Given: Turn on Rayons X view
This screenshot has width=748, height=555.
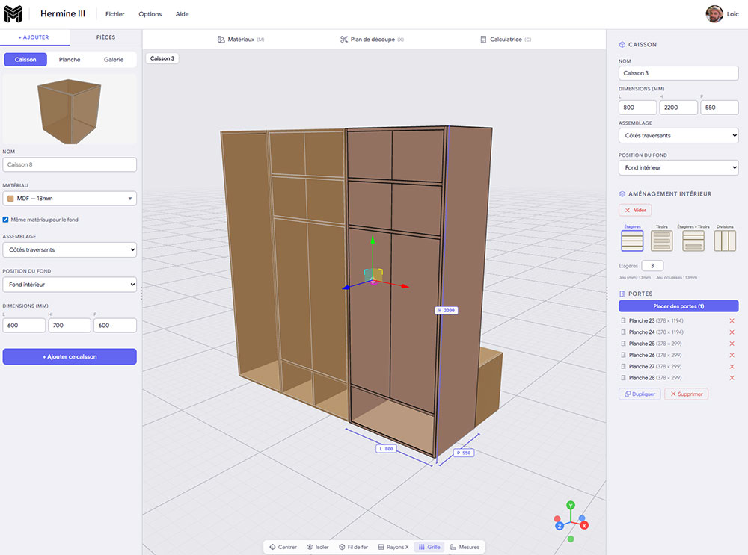Looking at the screenshot, I should tap(393, 547).
